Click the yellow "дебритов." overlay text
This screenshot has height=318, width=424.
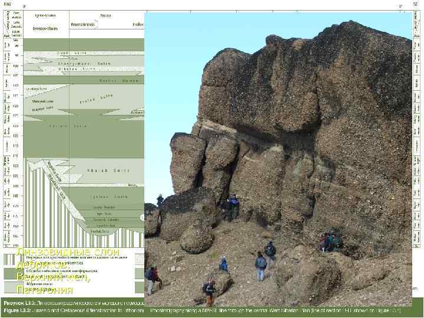click(x=43, y=264)
